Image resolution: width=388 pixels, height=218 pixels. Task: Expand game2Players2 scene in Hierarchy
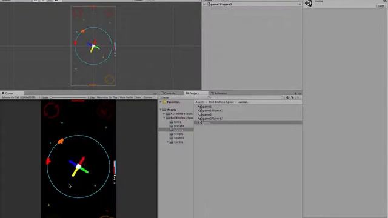(204, 4)
